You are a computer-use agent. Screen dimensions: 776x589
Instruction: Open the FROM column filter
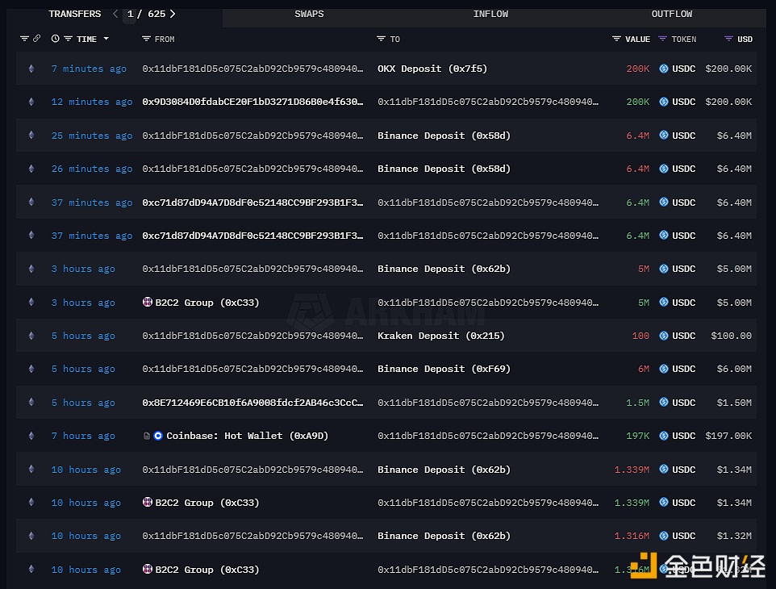pyautogui.click(x=146, y=39)
